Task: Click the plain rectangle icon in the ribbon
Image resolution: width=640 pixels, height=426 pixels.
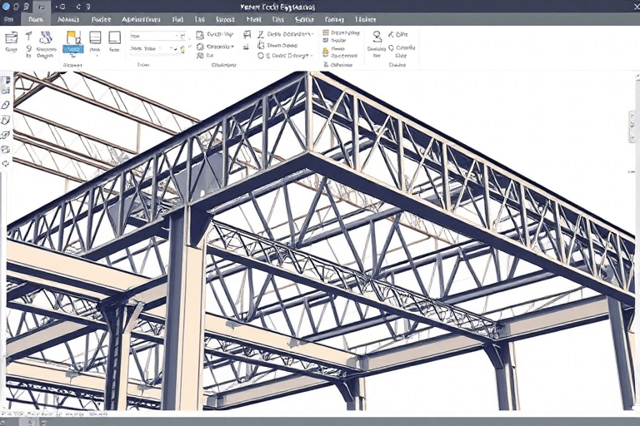Action: [114, 37]
